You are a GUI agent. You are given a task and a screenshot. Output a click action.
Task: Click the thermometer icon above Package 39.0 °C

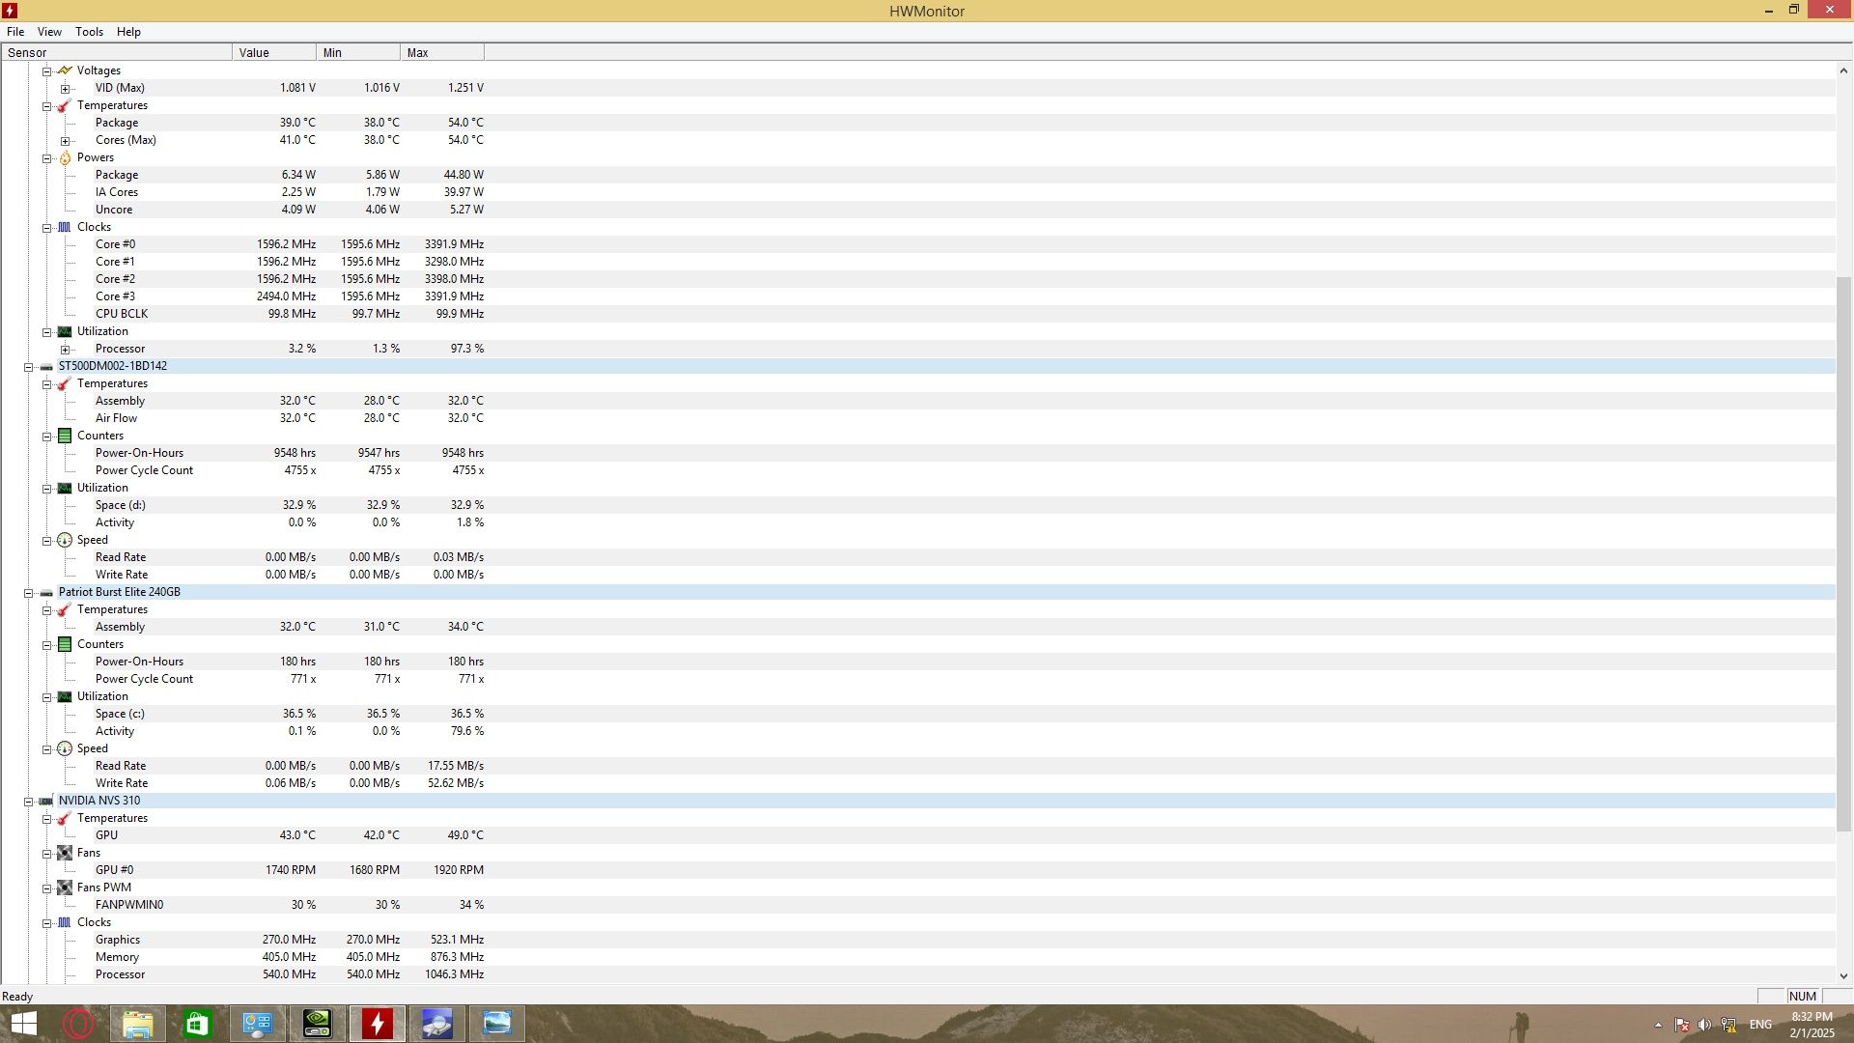point(65,105)
